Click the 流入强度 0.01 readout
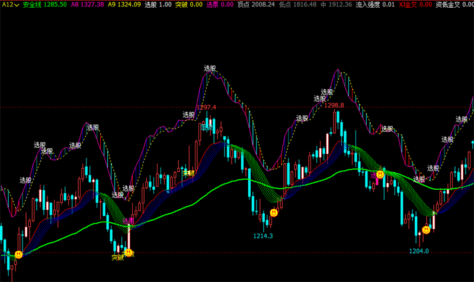 pos(375,5)
